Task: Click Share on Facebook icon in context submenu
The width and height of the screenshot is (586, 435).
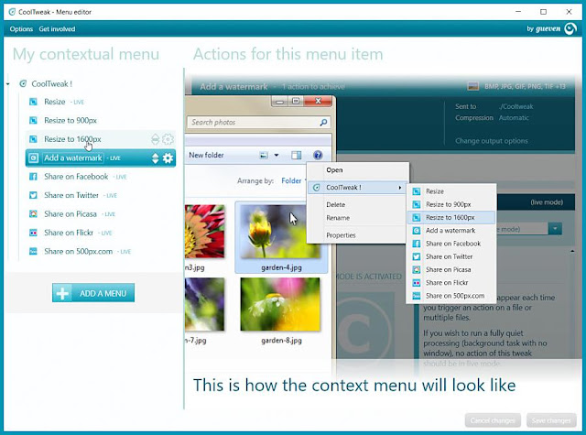Action: pos(417,244)
